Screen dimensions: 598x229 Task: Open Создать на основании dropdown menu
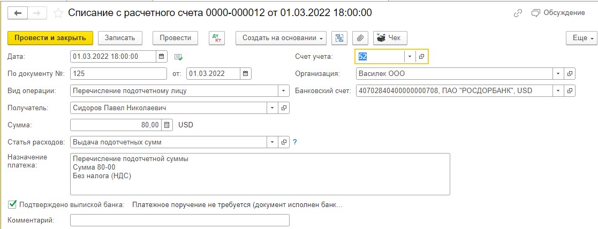pyautogui.click(x=281, y=38)
